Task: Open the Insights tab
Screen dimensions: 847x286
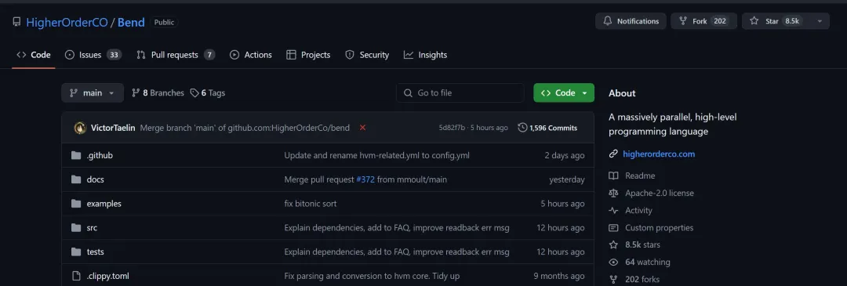Action: pyautogui.click(x=425, y=55)
